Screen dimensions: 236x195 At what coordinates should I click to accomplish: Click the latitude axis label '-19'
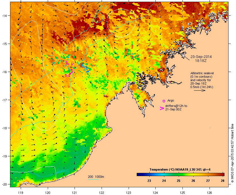click(x=4, y=156)
